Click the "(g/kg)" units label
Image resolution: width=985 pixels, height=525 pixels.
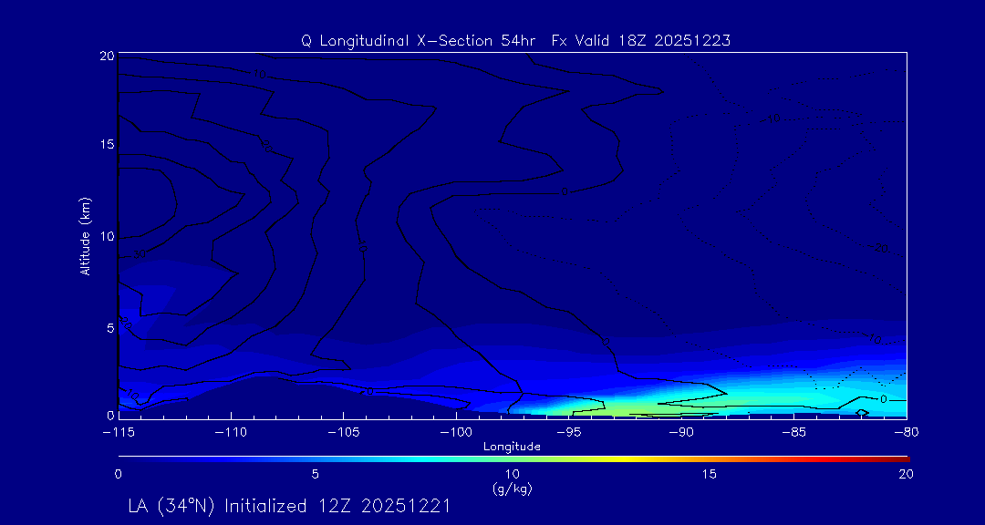(x=513, y=489)
